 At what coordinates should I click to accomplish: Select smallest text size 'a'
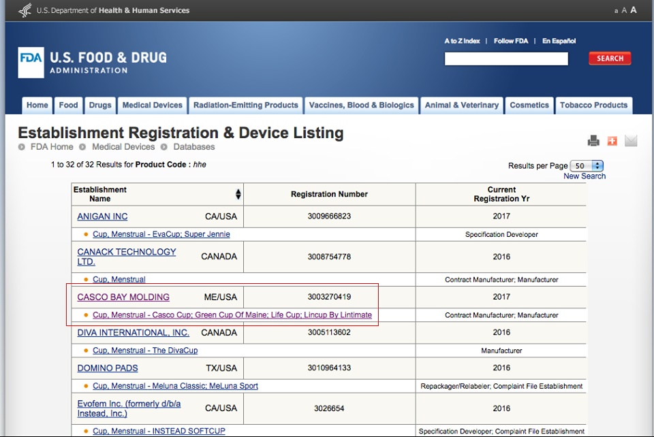pos(616,12)
